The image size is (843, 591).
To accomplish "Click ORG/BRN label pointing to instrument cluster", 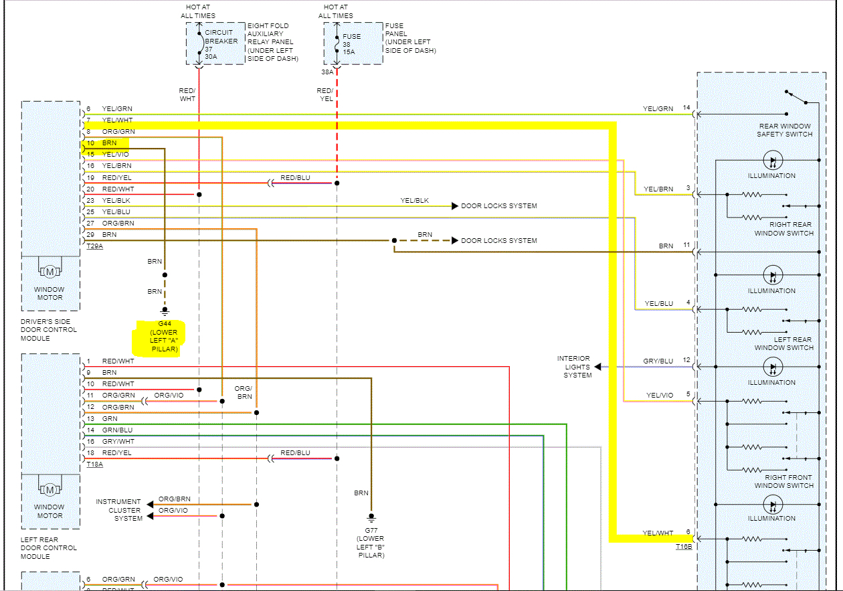I will tap(175, 499).
